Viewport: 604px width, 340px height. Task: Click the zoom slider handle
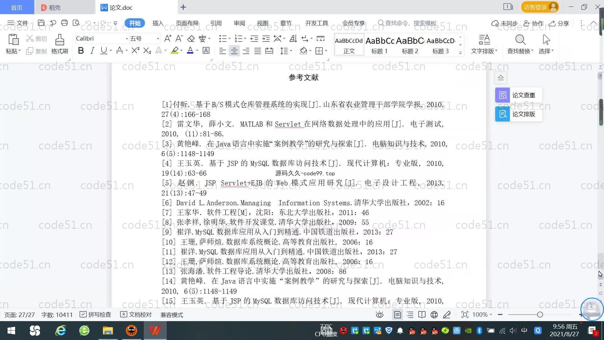click(540, 315)
